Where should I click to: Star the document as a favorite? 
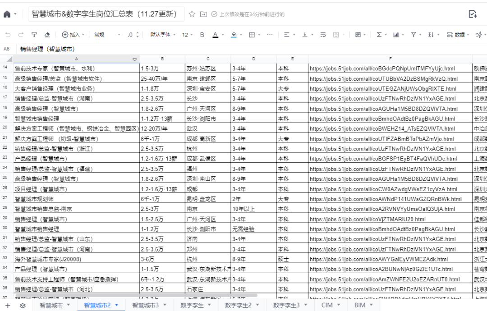pos(193,14)
